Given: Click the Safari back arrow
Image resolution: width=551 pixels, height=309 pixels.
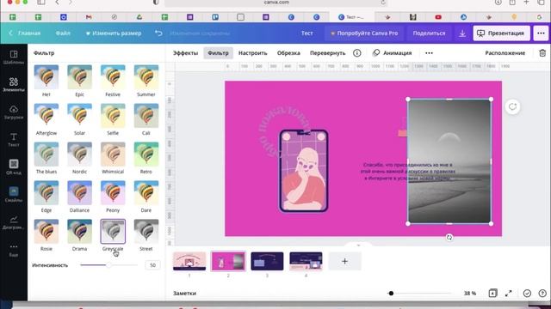Looking at the screenshot, I should coord(57,3).
